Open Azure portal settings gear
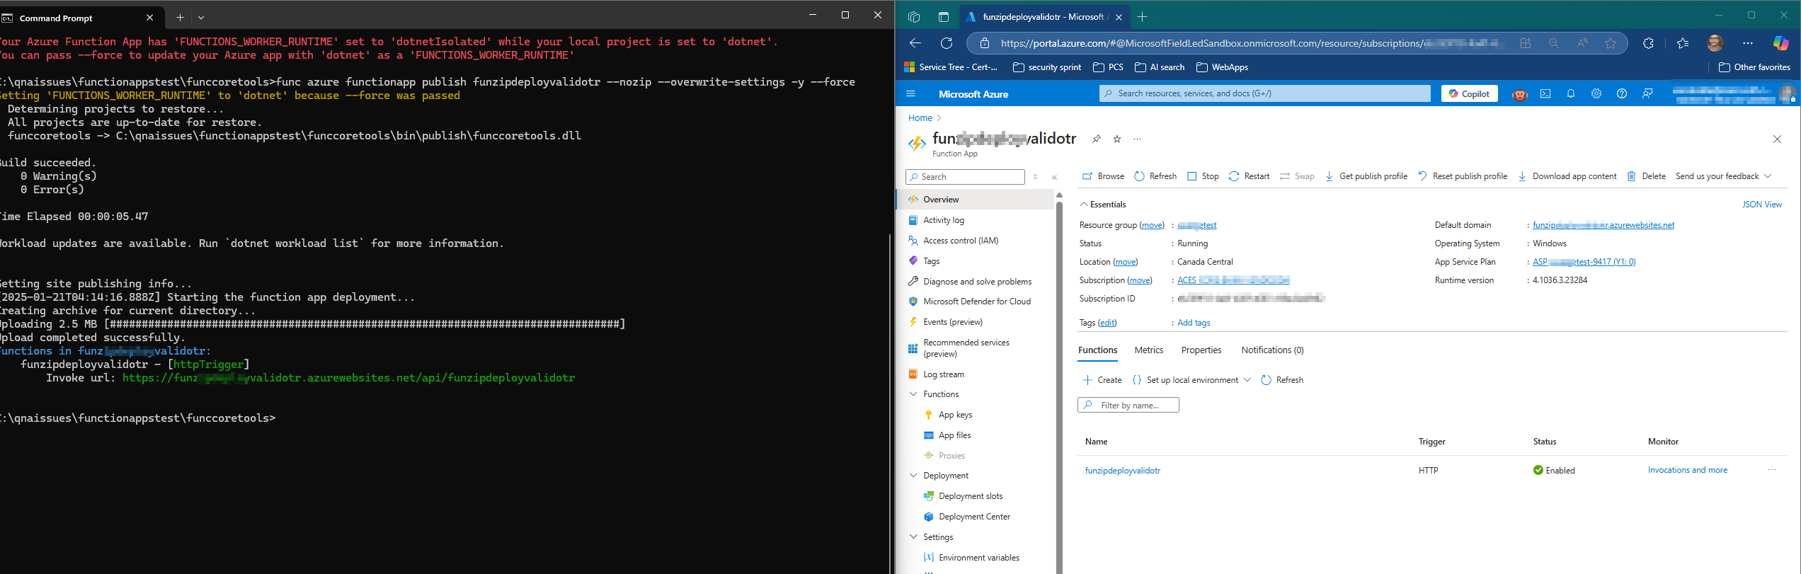 [1596, 93]
